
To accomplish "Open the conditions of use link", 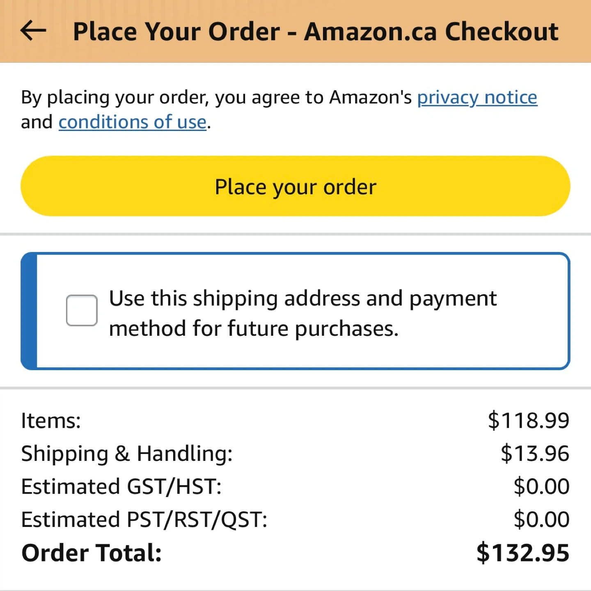I will (132, 122).
